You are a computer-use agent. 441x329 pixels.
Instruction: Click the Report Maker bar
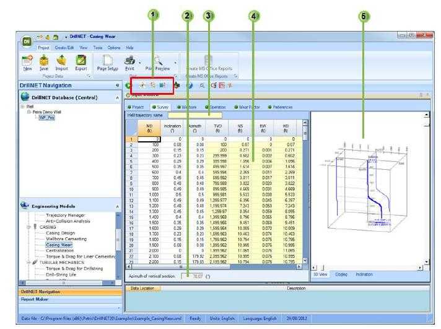coord(71,299)
